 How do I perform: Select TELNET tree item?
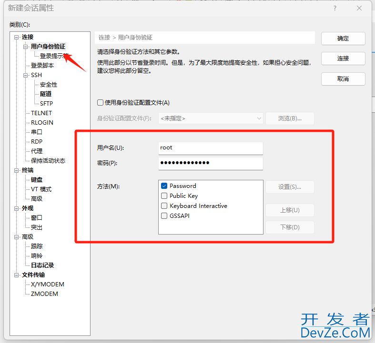click(x=41, y=113)
